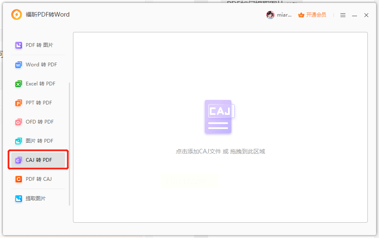The image size is (379, 238).
Task: Click 福昕PDF转Word title text
Action: 48,15
